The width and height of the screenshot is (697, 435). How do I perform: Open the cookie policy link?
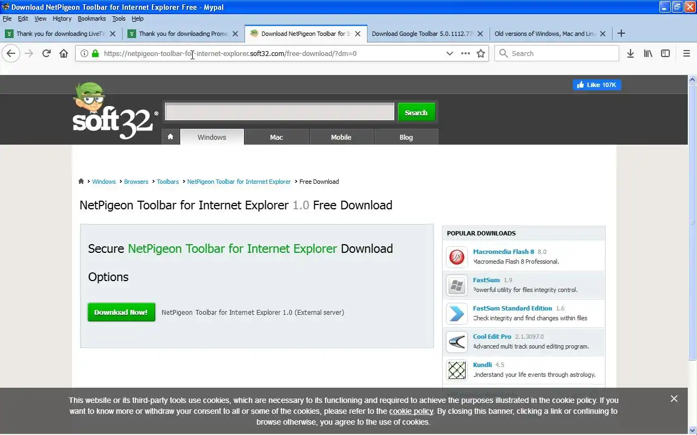411,411
